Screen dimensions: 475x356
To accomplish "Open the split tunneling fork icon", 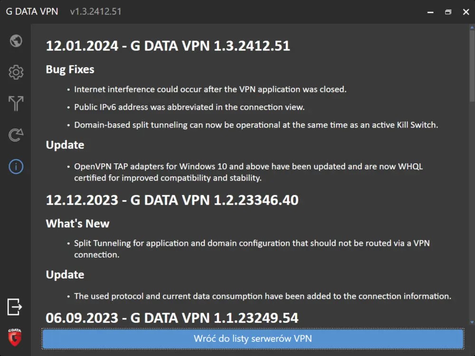I will [x=16, y=103].
